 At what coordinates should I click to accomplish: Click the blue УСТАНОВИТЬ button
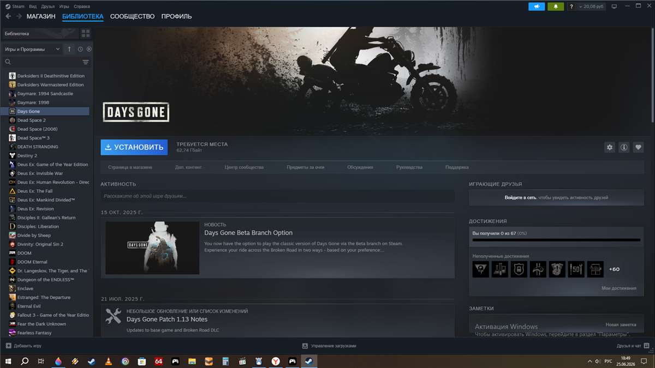(134, 147)
